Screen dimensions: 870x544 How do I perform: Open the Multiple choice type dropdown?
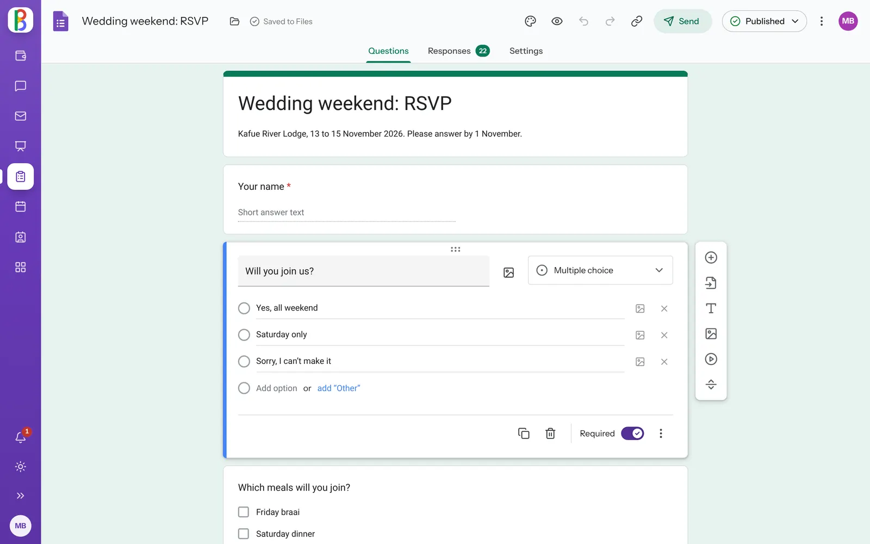pyautogui.click(x=600, y=270)
